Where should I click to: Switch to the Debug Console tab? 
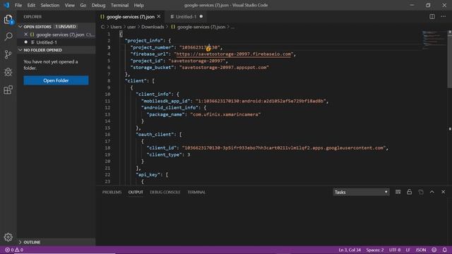(165, 192)
